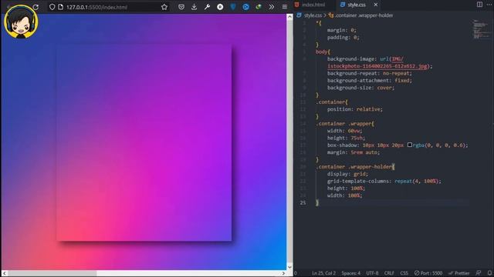Click the Ln 25, Col 2 status item

click(x=323, y=273)
